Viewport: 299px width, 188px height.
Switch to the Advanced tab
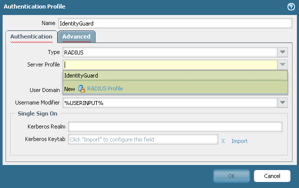77,36
